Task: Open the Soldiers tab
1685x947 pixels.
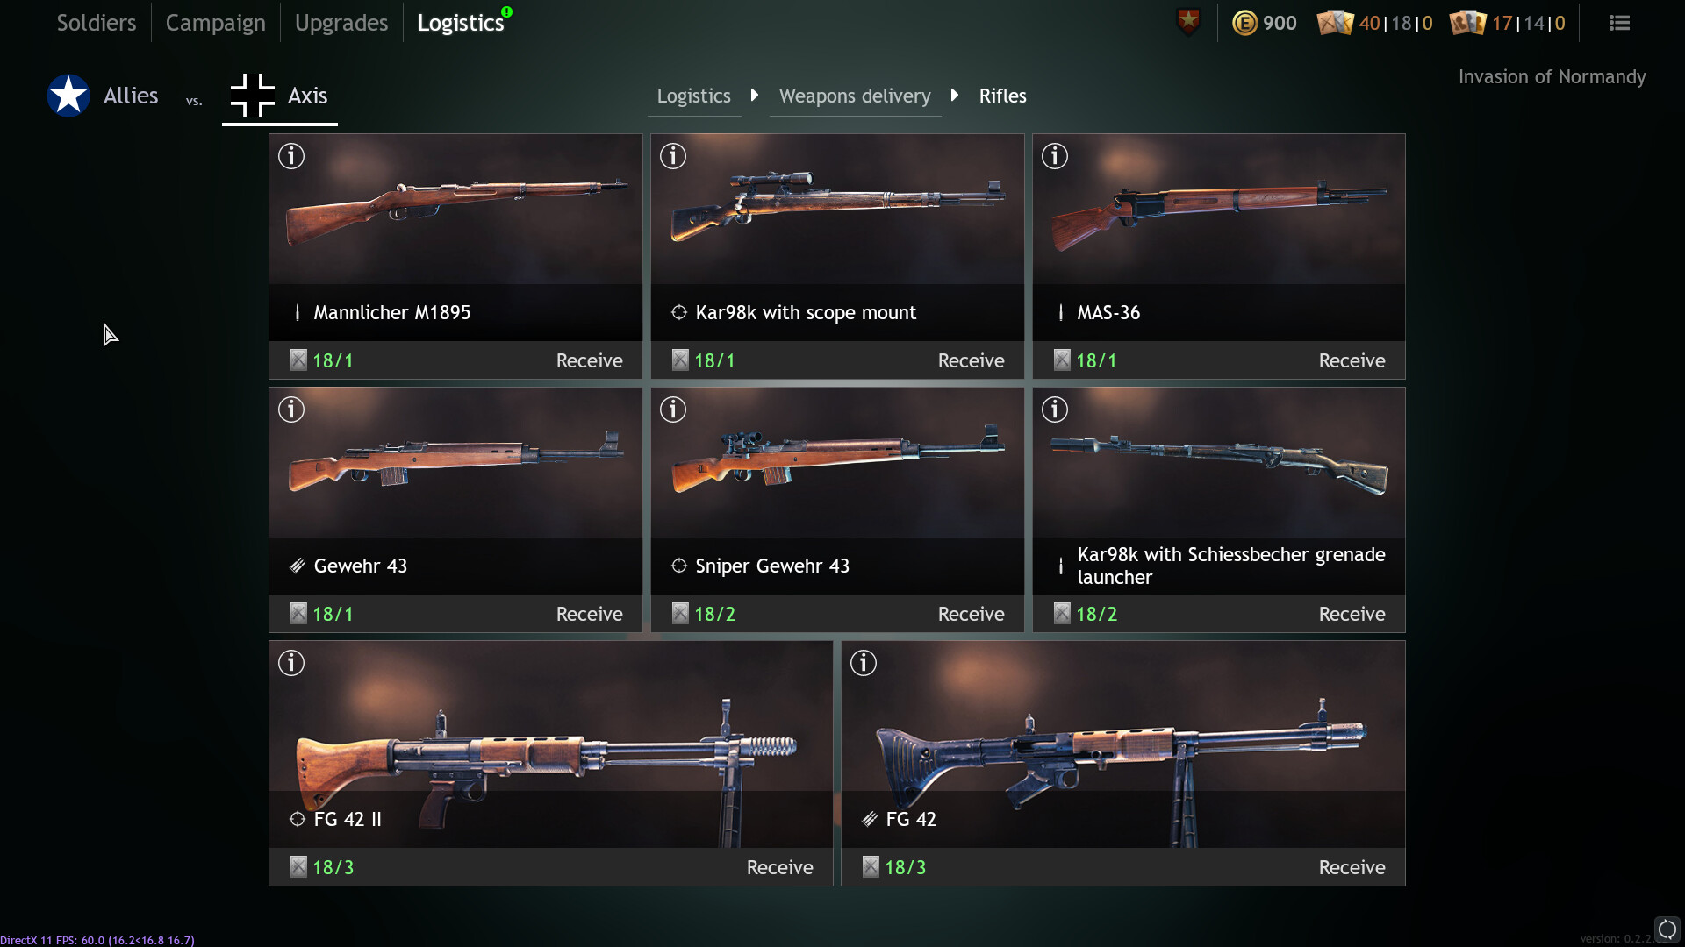Action: (x=97, y=23)
